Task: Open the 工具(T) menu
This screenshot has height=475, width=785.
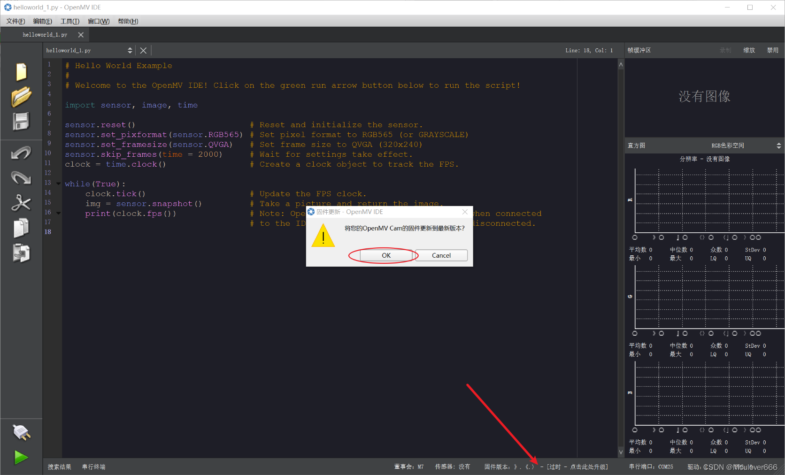Action: click(70, 21)
